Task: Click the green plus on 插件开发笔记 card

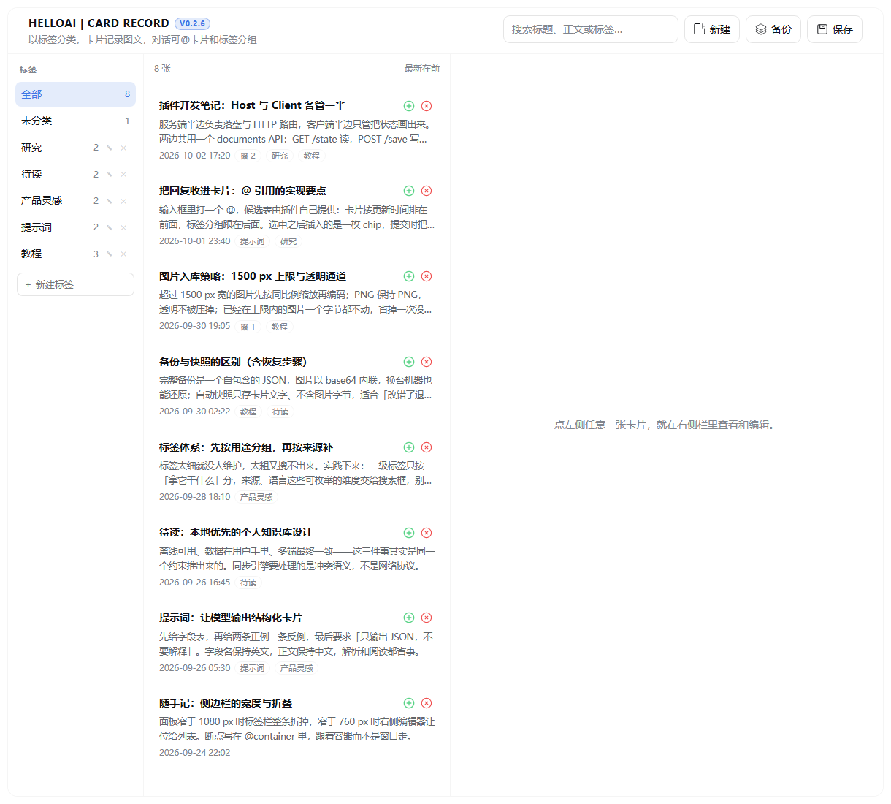Action: pyautogui.click(x=409, y=106)
